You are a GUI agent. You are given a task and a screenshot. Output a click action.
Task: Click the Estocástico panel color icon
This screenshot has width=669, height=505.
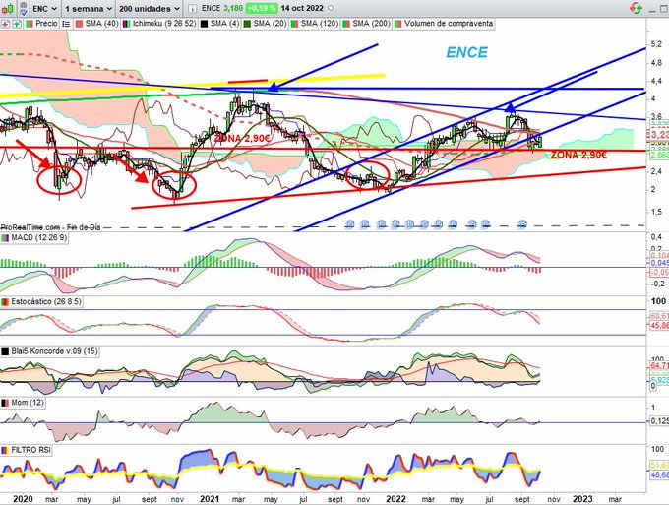pyautogui.click(x=5, y=302)
